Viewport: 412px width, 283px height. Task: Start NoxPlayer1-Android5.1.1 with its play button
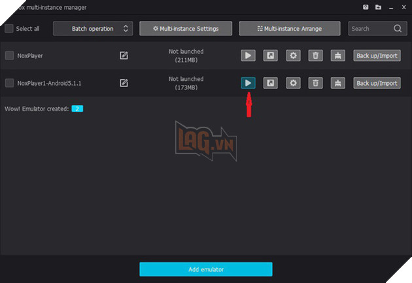tap(248, 83)
